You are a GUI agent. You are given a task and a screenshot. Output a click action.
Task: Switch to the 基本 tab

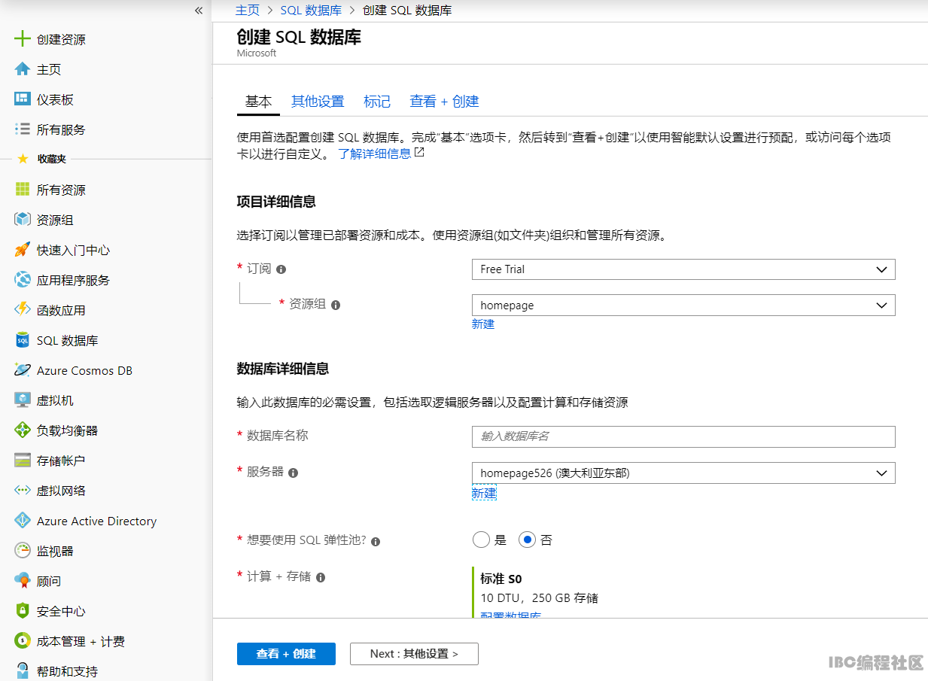[x=258, y=102]
